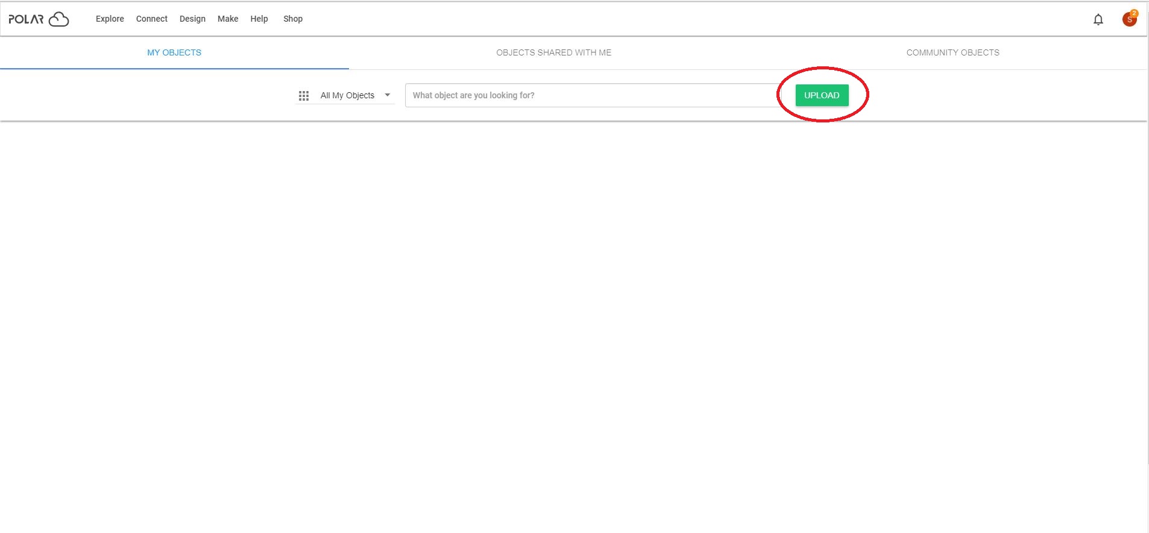Open the user profile avatar
The image size is (1149, 533).
1129,19
